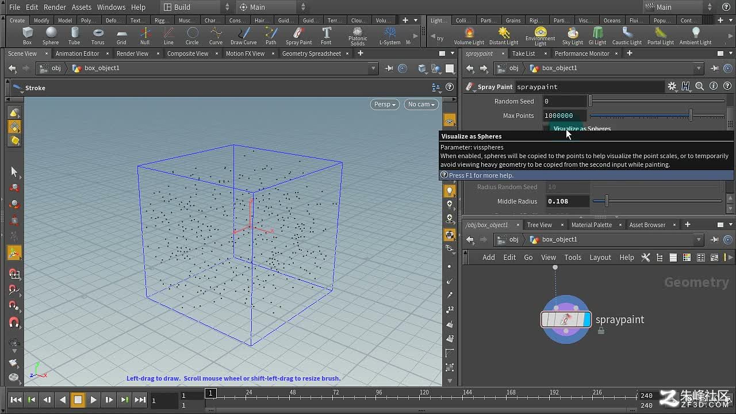Select the L-System shelf tool
This screenshot has width=736, height=414.
click(x=390, y=36)
